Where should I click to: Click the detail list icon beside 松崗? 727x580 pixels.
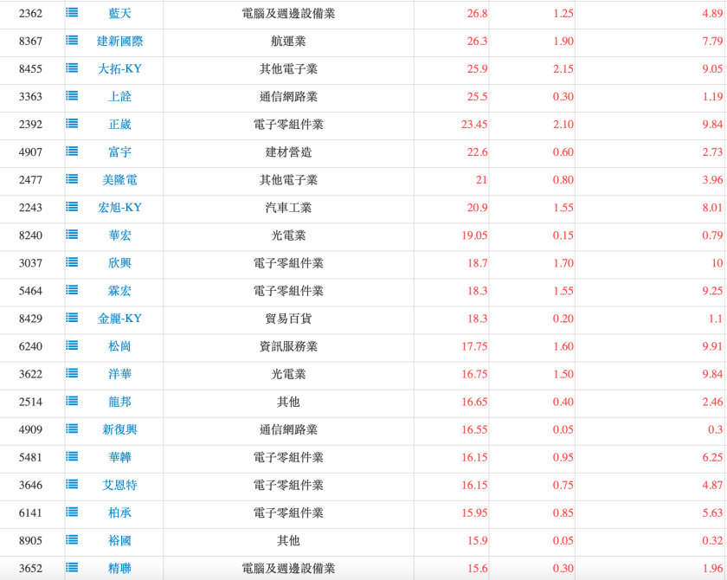73,347
